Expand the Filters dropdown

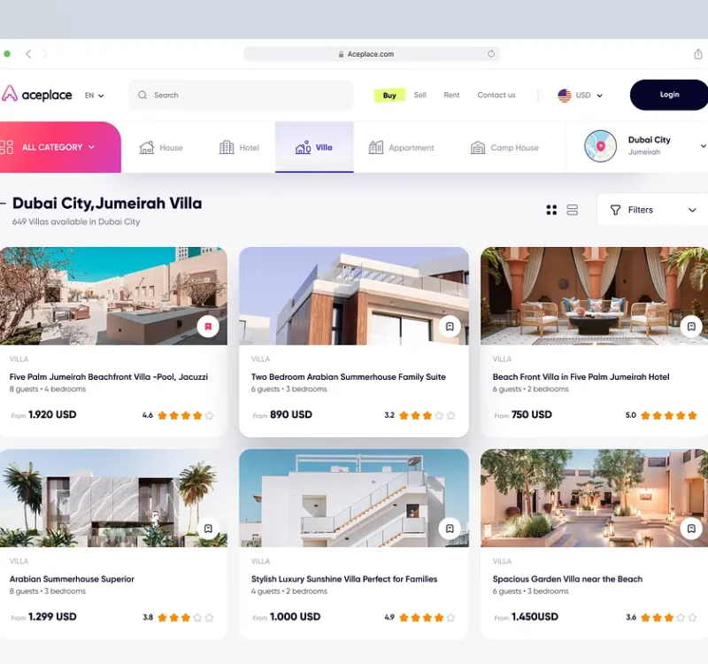[652, 210]
